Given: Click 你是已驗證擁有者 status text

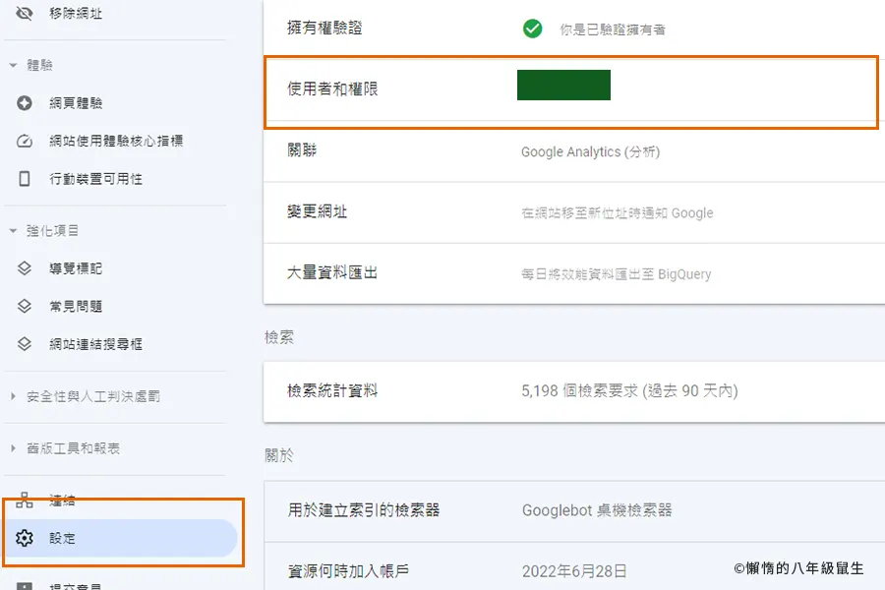Looking at the screenshot, I should pyautogui.click(x=613, y=29).
